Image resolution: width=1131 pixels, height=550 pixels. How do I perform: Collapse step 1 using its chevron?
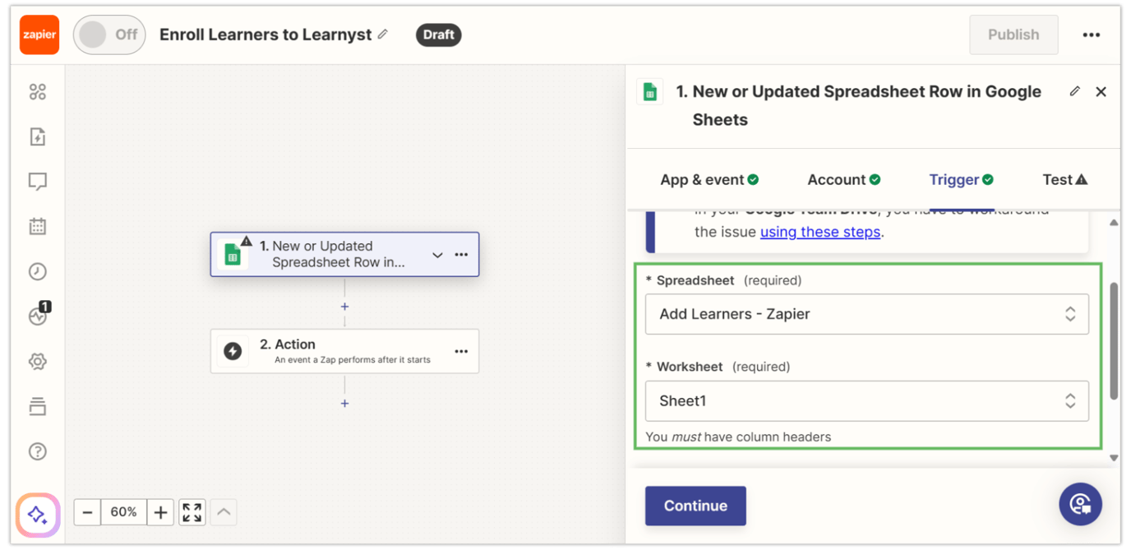438,255
